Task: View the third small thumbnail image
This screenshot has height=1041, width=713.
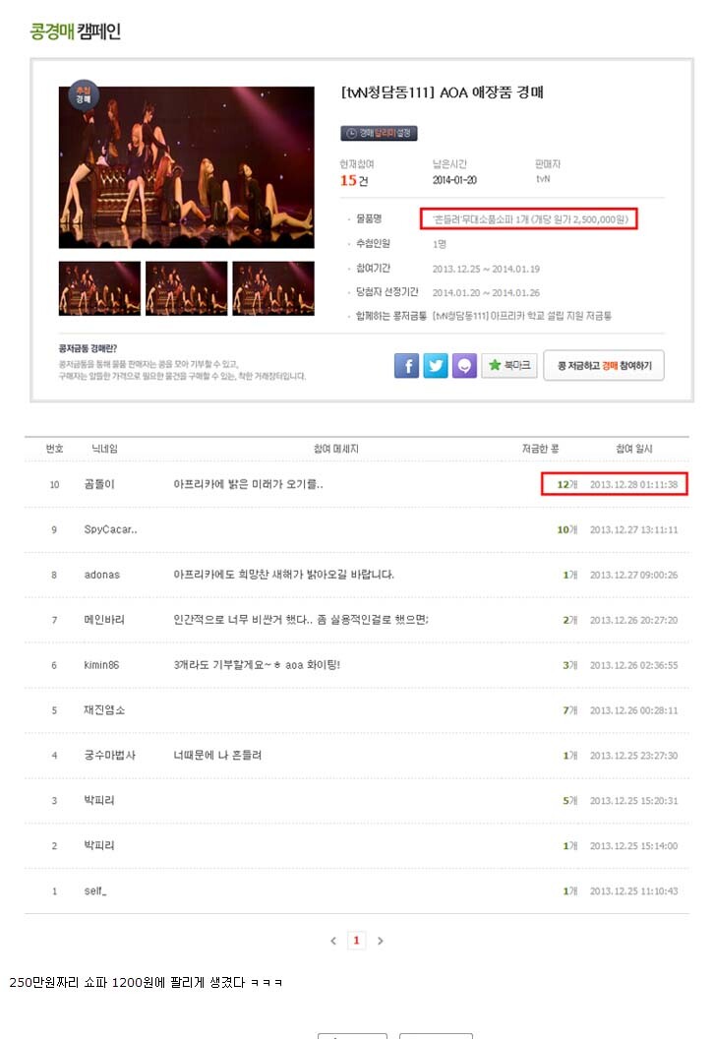Action: [x=272, y=288]
